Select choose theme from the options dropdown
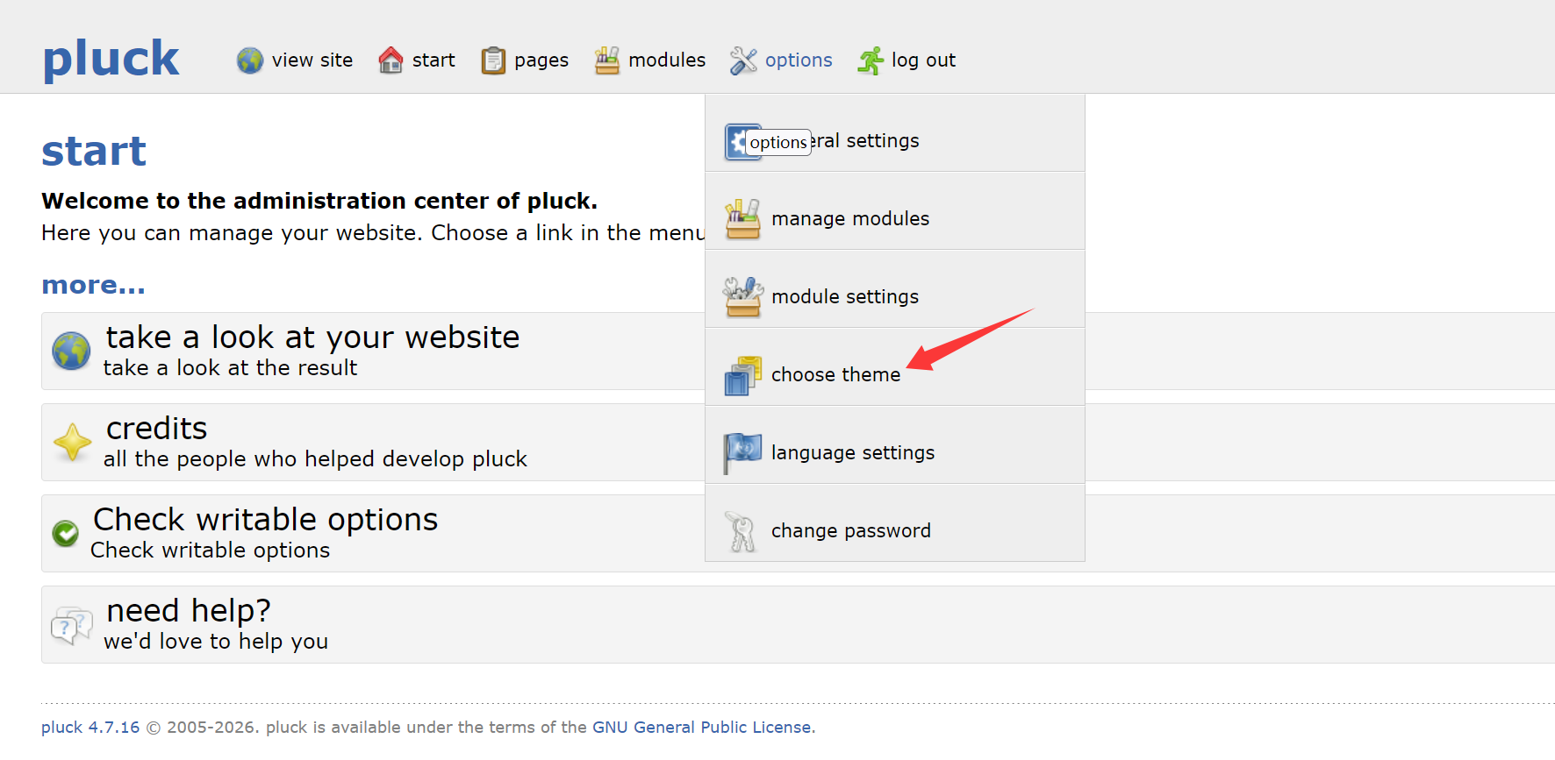The height and width of the screenshot is (760, 1555). tap(895, 367)
